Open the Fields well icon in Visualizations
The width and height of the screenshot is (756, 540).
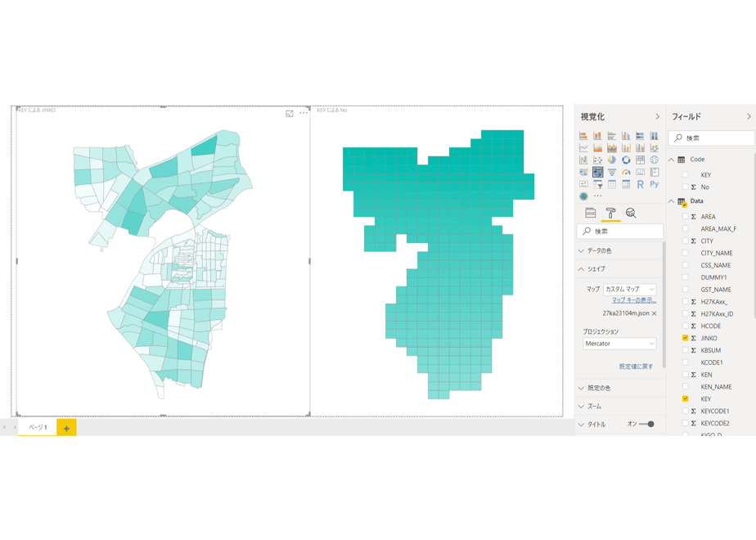click(x=590, y=213)
